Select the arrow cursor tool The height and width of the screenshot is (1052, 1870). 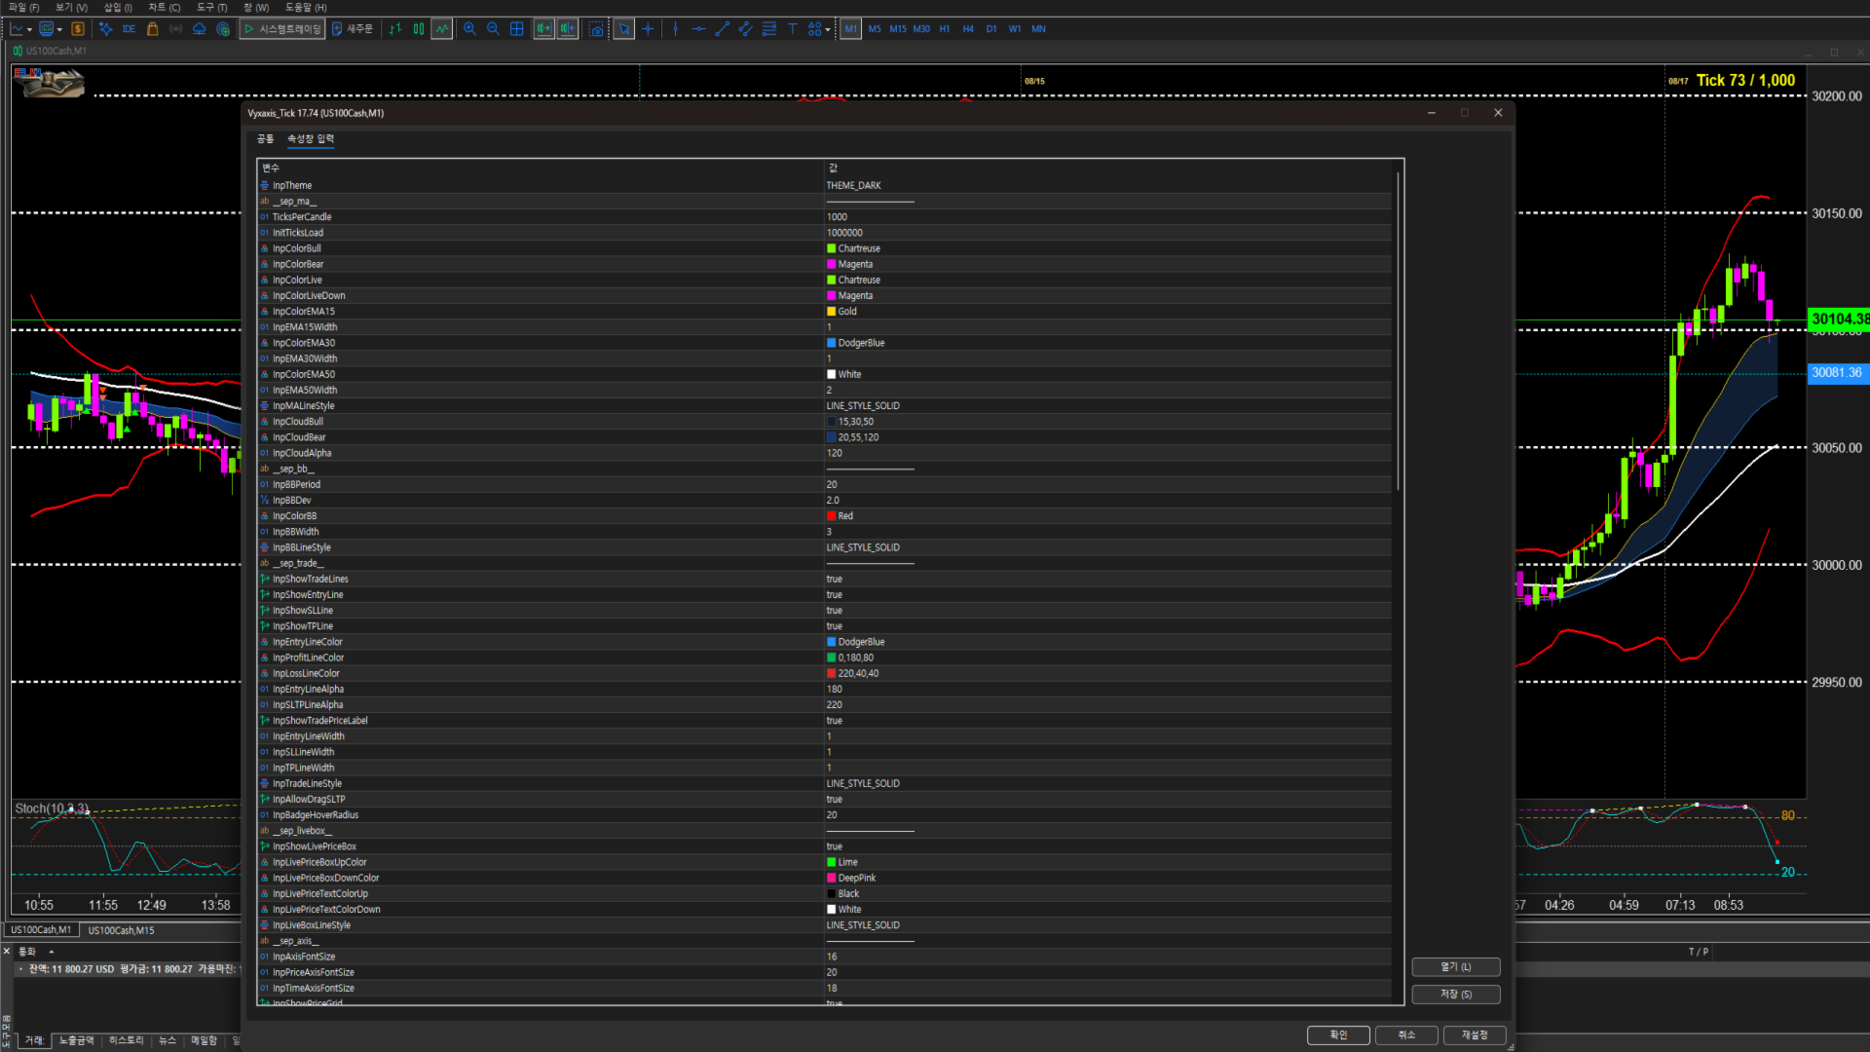pyautogui.click(x=623, y=29)
